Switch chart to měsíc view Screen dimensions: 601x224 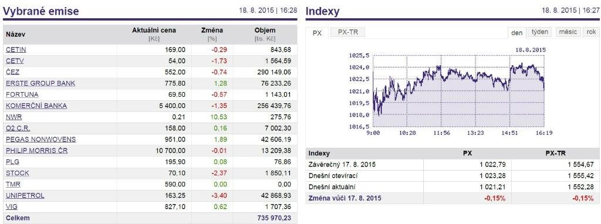pos(568,32)
